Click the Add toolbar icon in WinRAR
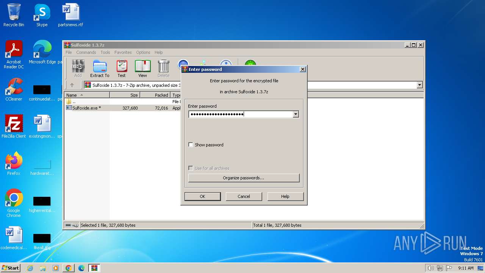 point(78,69)
